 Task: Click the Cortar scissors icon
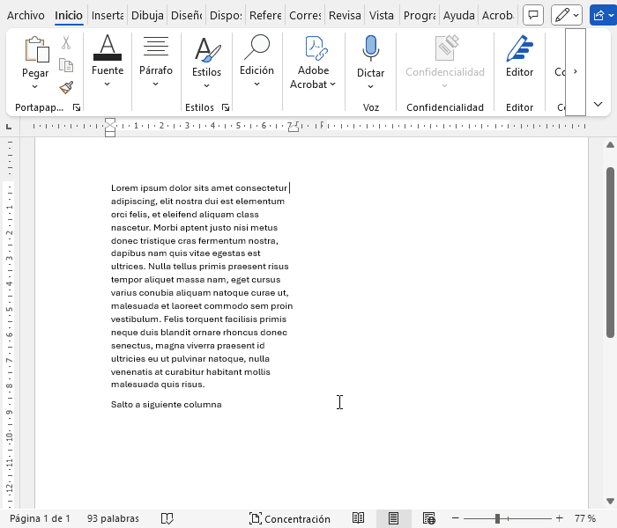click(66, 42)
